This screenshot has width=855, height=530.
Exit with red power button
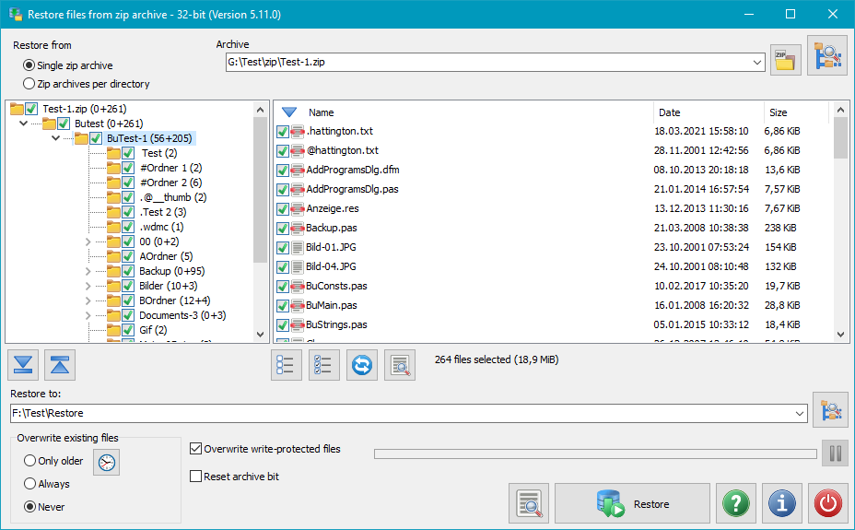coord(828,502)
